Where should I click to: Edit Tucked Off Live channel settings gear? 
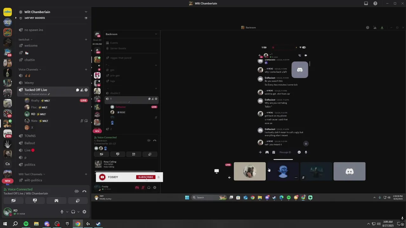point(86,90)
